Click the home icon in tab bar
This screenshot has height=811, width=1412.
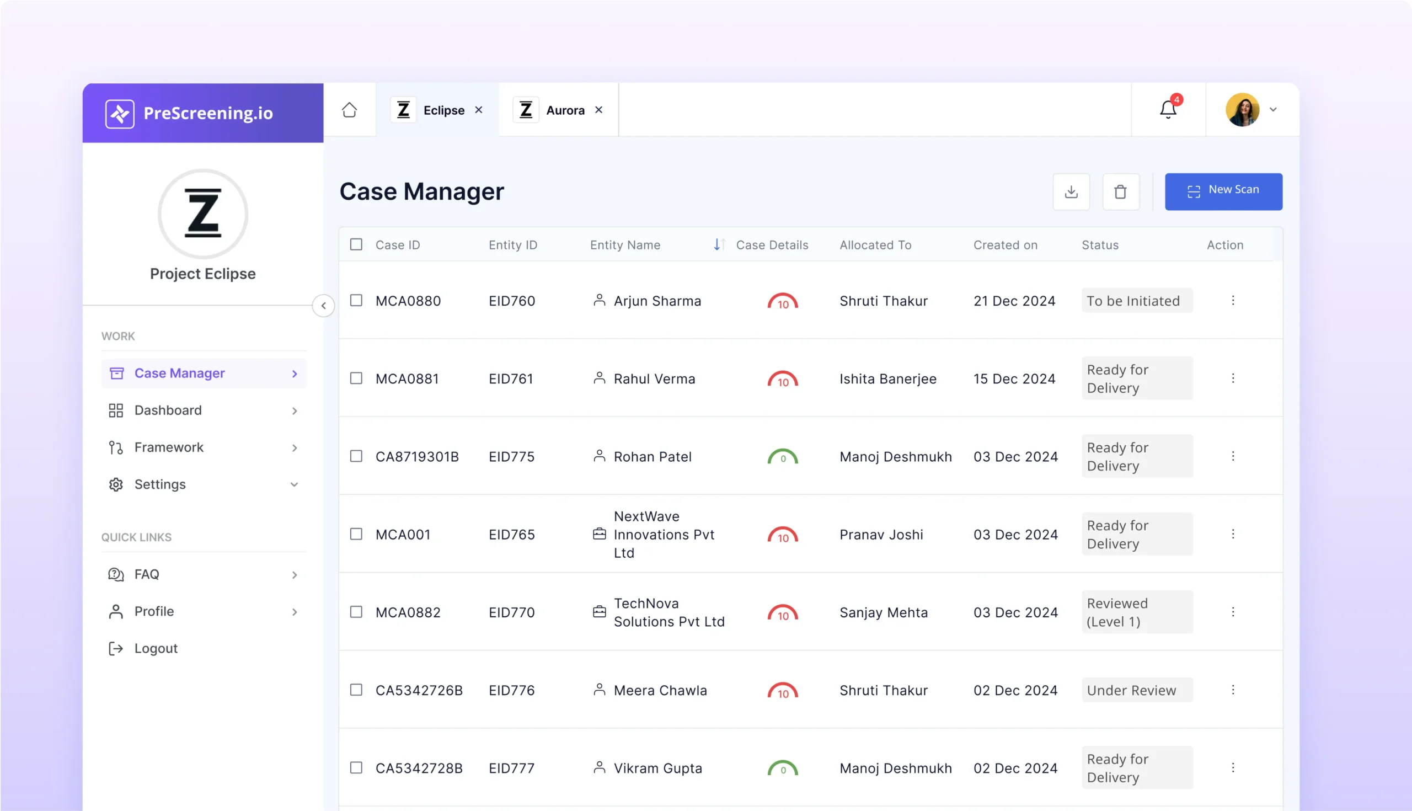click(x=349, y=110)
